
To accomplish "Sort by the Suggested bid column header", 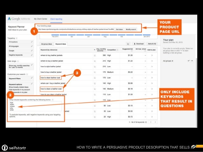I will click(x=128, y=49).
